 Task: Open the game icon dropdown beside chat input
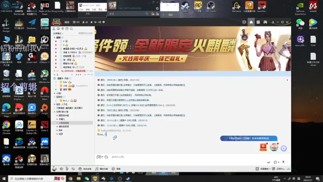(x=100, y=157)
